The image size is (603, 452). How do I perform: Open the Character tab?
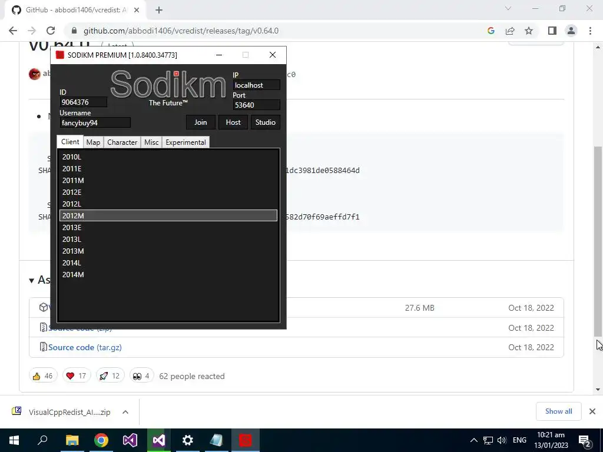(122, 142)
